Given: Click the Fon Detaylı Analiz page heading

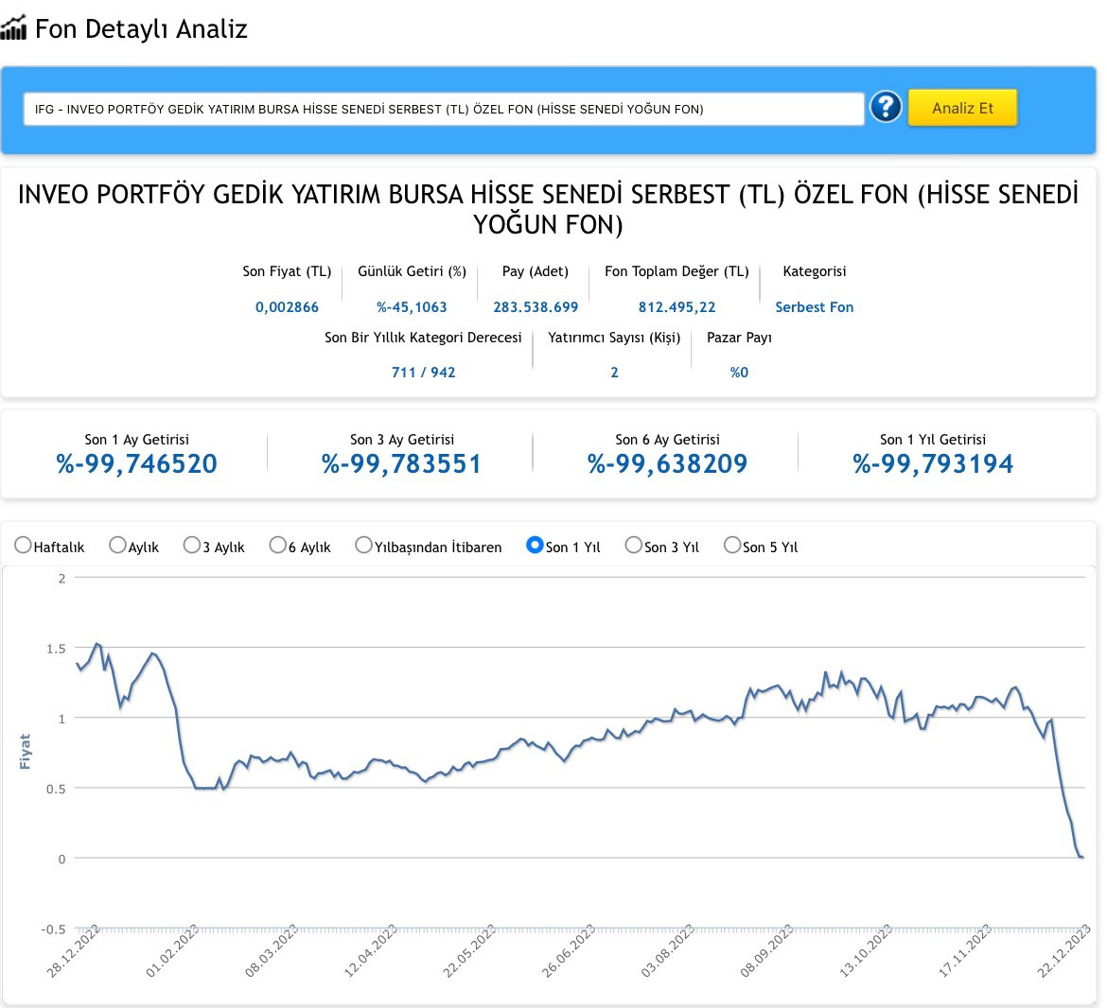Looking at the screenshot, I should click(x=141, y=29).
